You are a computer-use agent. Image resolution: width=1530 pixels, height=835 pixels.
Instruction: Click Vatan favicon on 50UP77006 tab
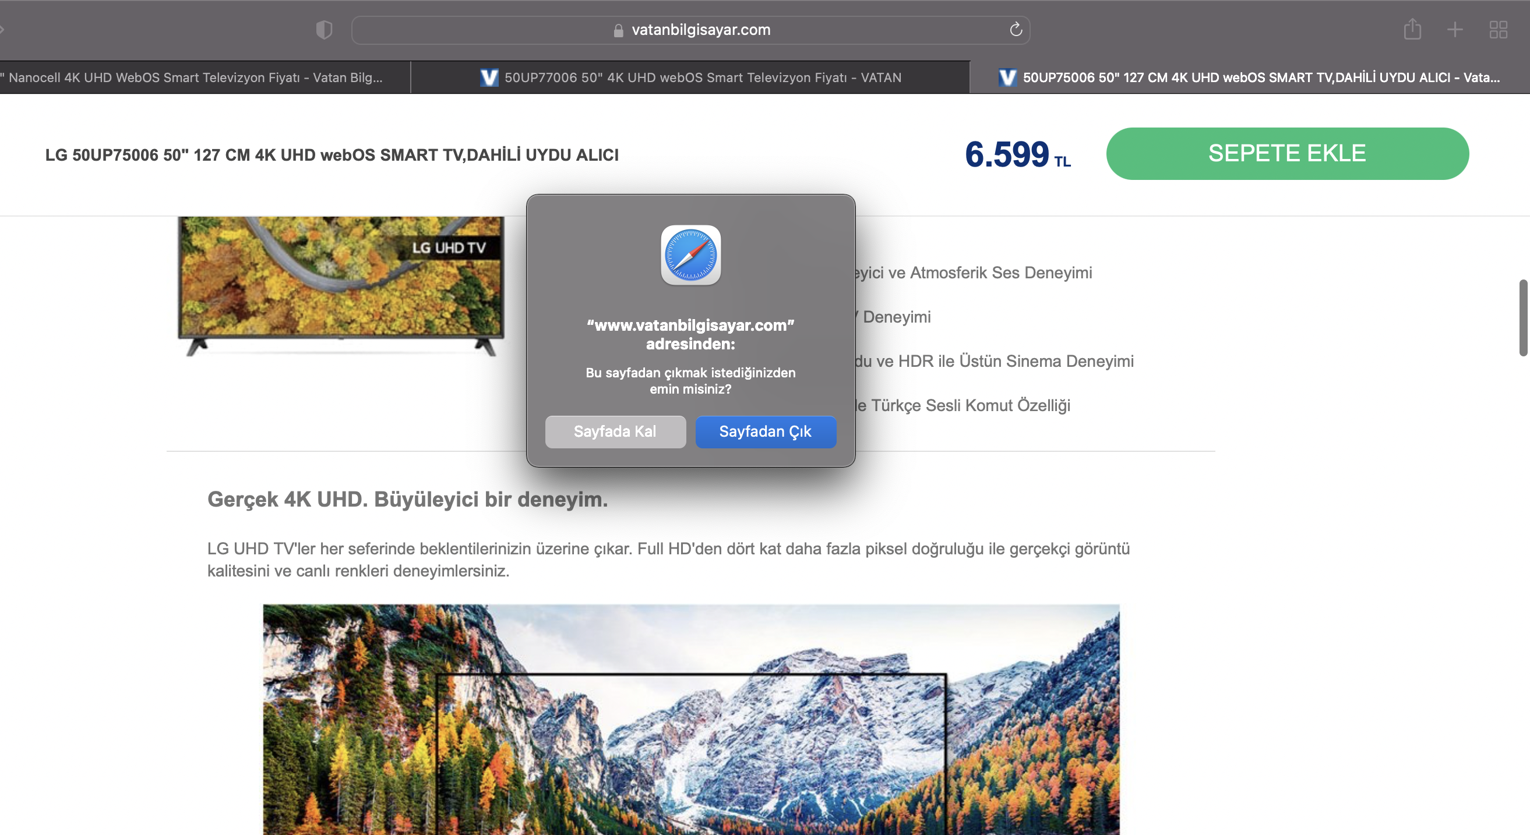tap(489, 78)
